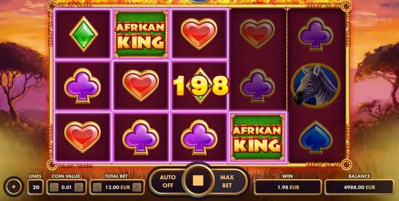
Task: Increase coin value with plus button
Action: [x=78, y=188]
